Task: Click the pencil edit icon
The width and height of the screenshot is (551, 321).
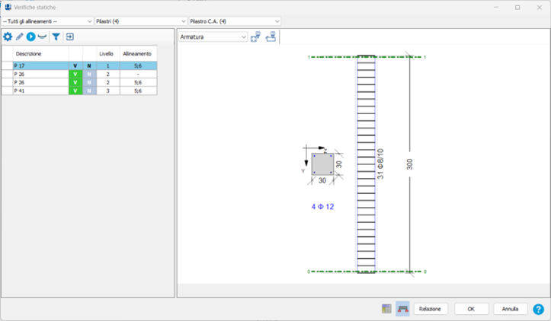Action: [x=20, y=37]
